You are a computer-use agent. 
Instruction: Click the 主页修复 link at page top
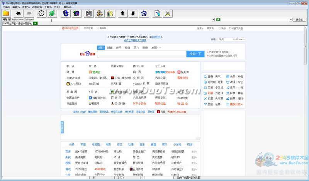click(x=88, y=28)
